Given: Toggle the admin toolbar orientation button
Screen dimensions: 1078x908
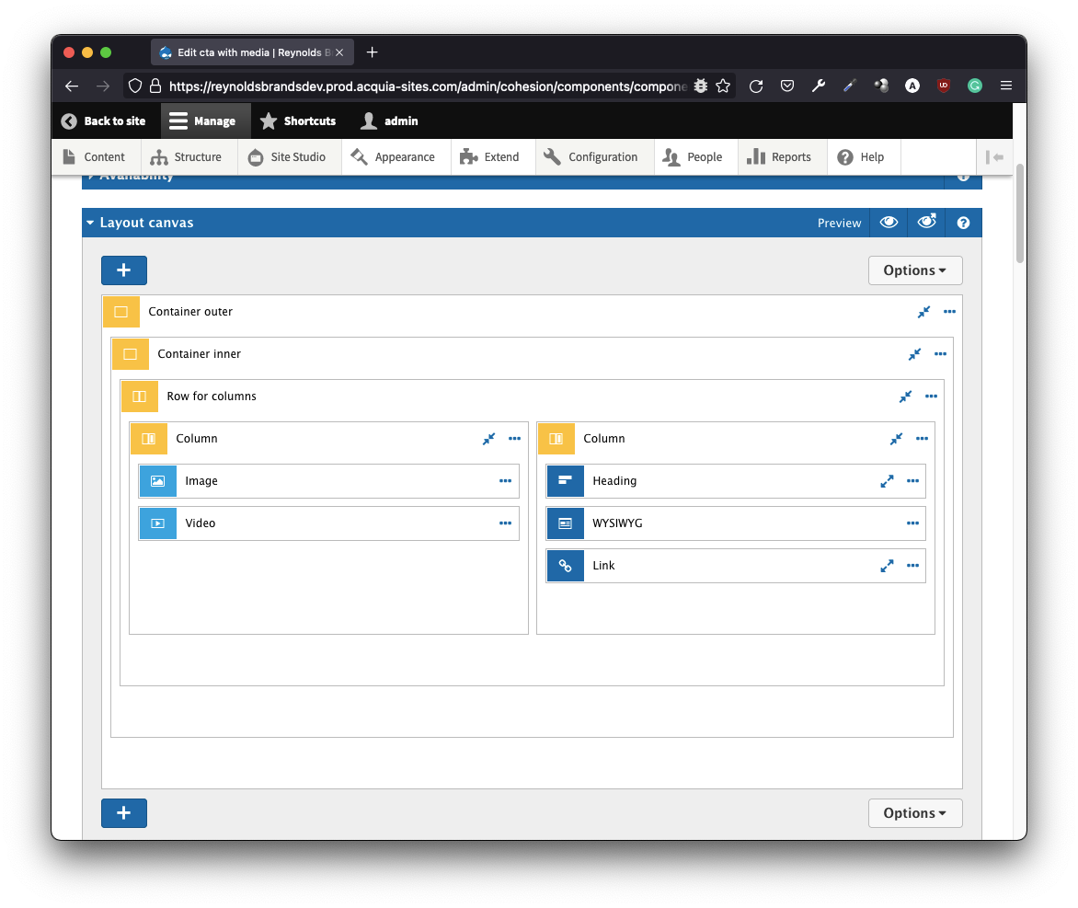Looking at the screenshot, I should [993, 157].
